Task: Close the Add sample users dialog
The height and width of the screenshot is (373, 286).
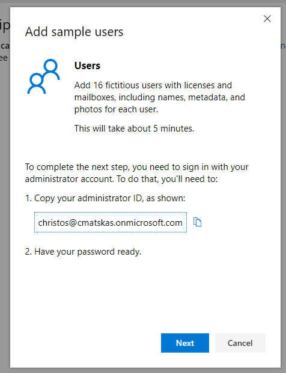Action: (x=267, y=19)
